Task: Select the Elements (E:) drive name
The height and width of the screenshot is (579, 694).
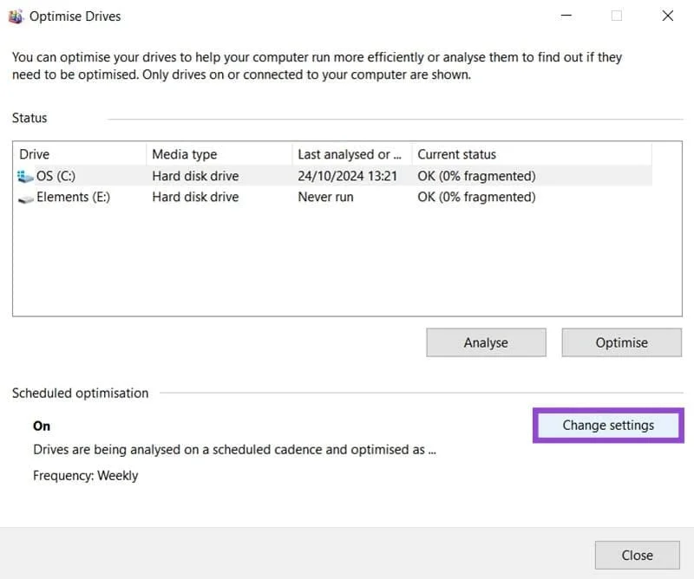Action: tap(75, 197)
